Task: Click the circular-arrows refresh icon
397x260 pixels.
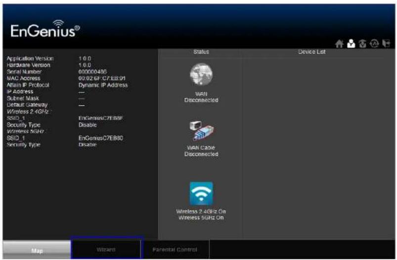Action: 374,43
